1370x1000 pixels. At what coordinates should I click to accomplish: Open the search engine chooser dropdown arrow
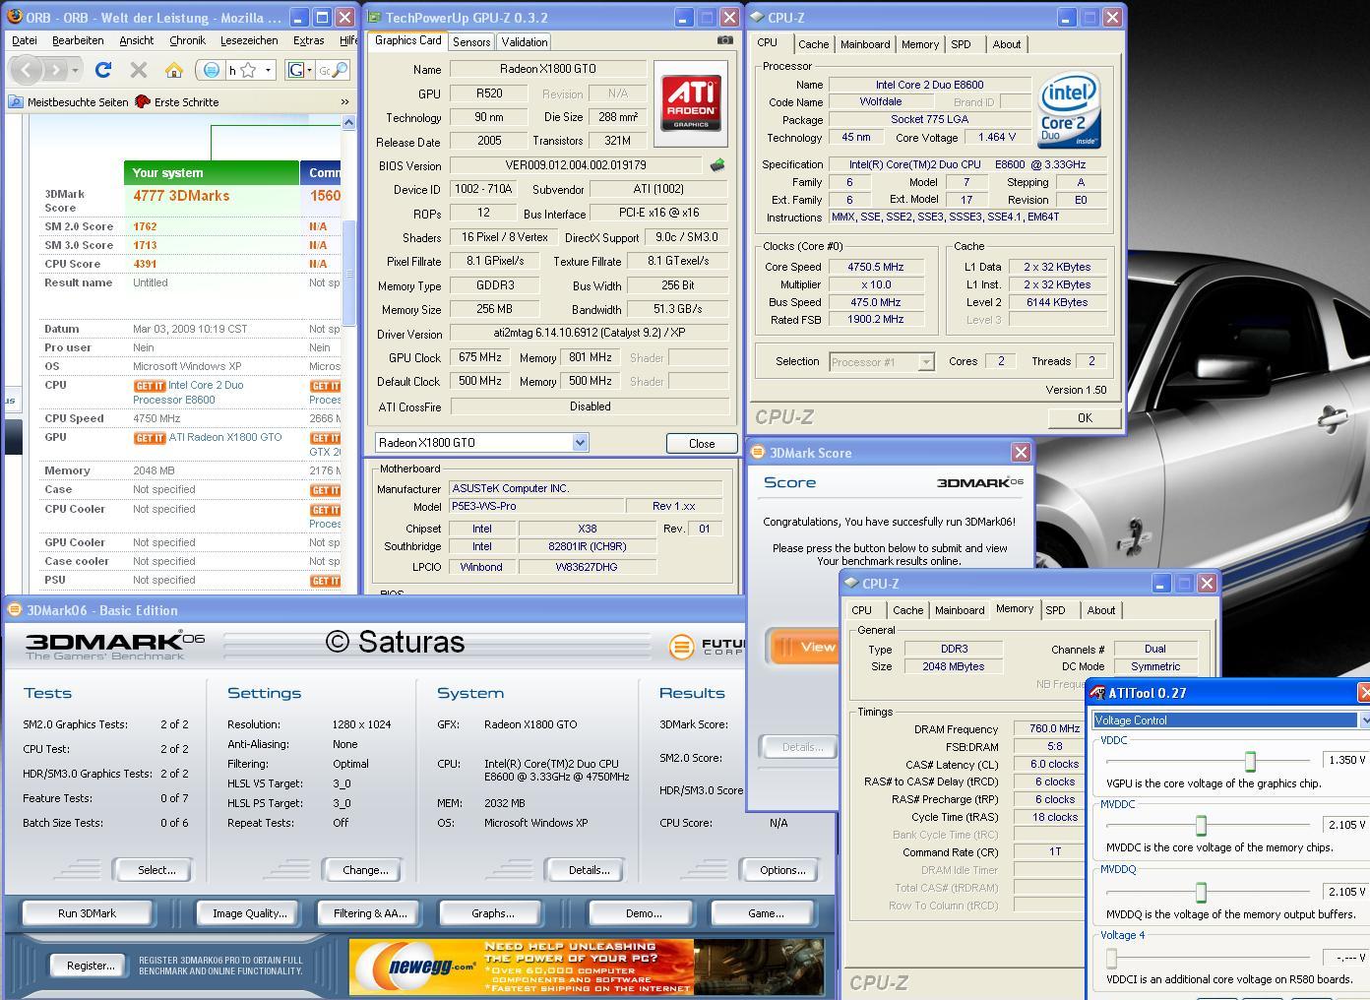pyautogui.click(x=309, y=70)
